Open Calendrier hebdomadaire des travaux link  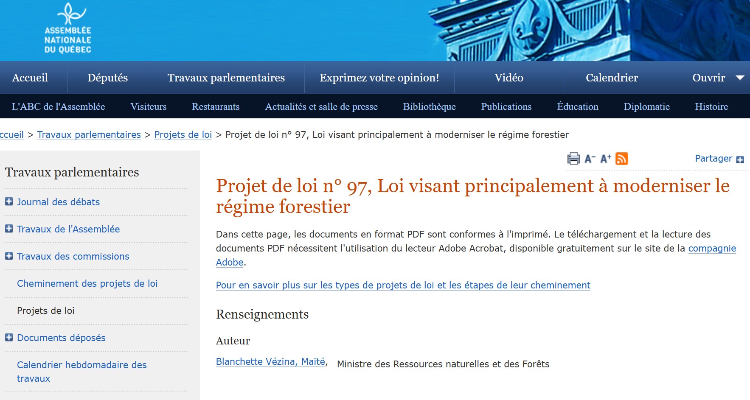point(82,372)
